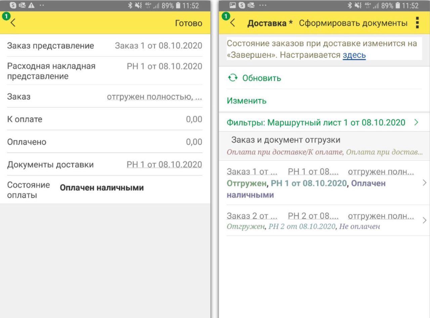
Task: Tap Заказ и документ отгрузки column header
Action: (286, 140)
